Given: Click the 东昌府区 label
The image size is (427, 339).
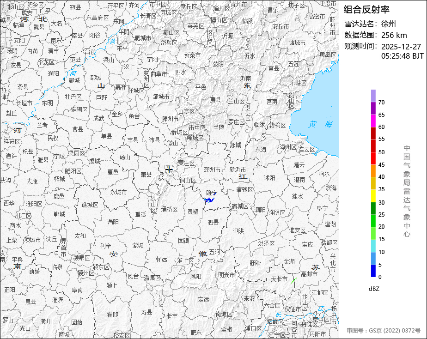Looking at the screenshot, I should (97, 18).
